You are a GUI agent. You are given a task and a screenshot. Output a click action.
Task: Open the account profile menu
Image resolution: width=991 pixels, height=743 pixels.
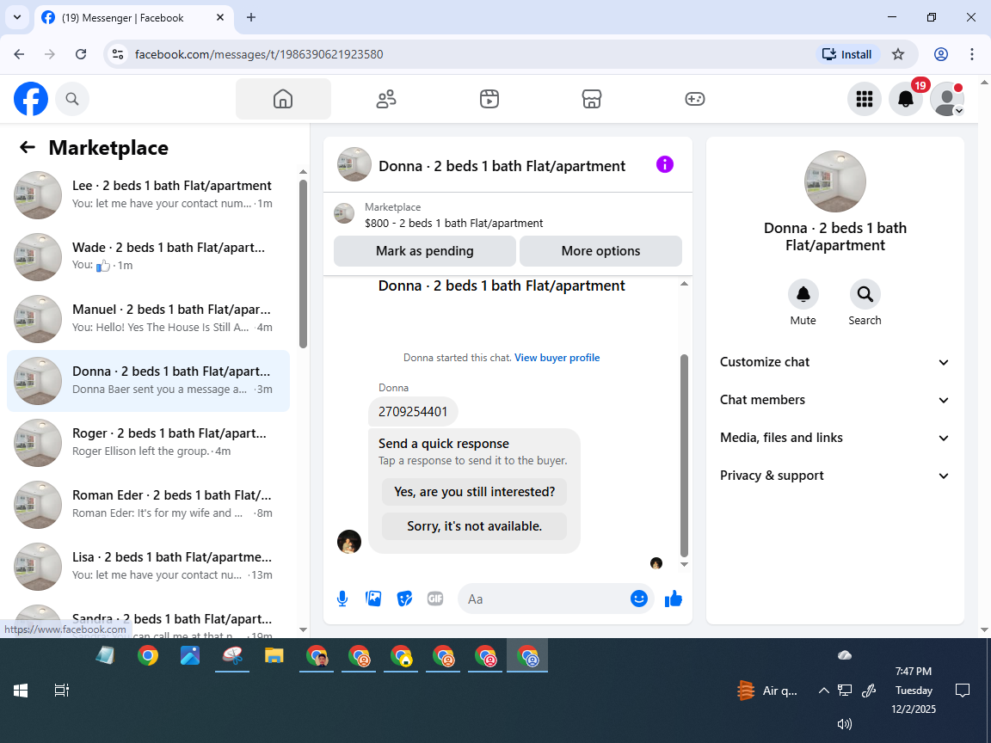pyautogui.click(x=947, y=99)
